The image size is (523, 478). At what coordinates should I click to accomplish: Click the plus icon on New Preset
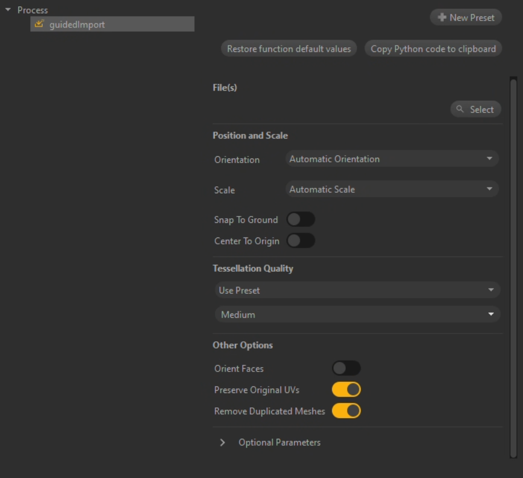click(x=442, y=17)
